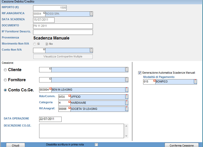Open the BENI IN LEASING account list
This screenshot has width=203, height=147.
(126, 90)
